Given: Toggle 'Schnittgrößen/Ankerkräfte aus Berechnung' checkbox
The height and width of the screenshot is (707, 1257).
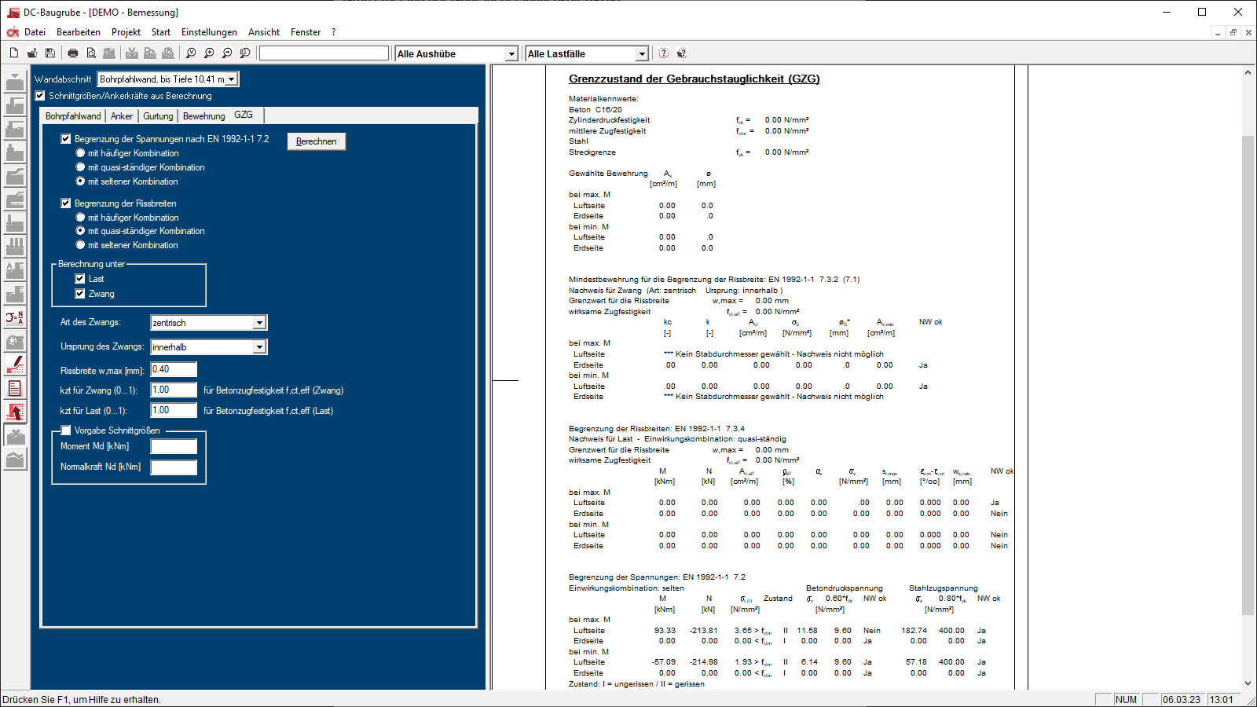Looking at the screenshot, I should pos(40,96).
